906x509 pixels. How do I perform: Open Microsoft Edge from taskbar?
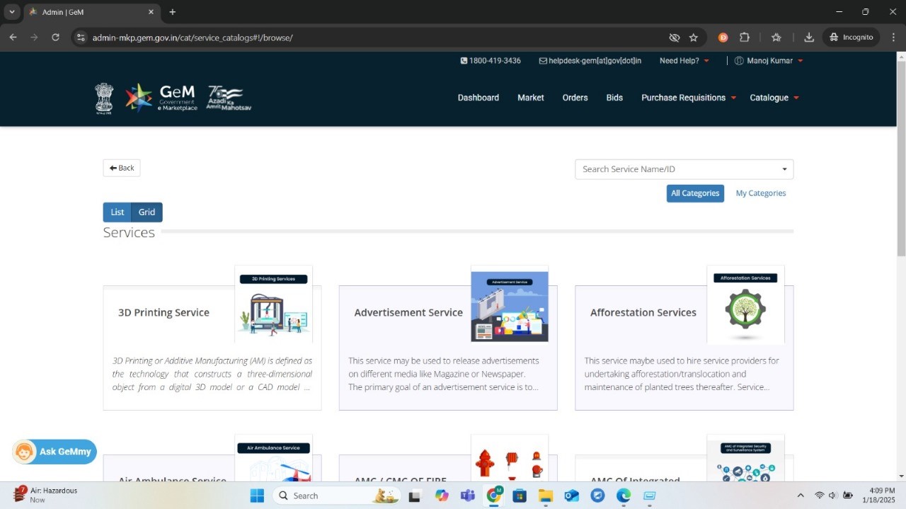click(x=624, y=496)
